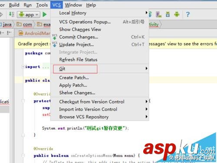
Task: Click the second @Override annotation
Action: coord(43,149)
